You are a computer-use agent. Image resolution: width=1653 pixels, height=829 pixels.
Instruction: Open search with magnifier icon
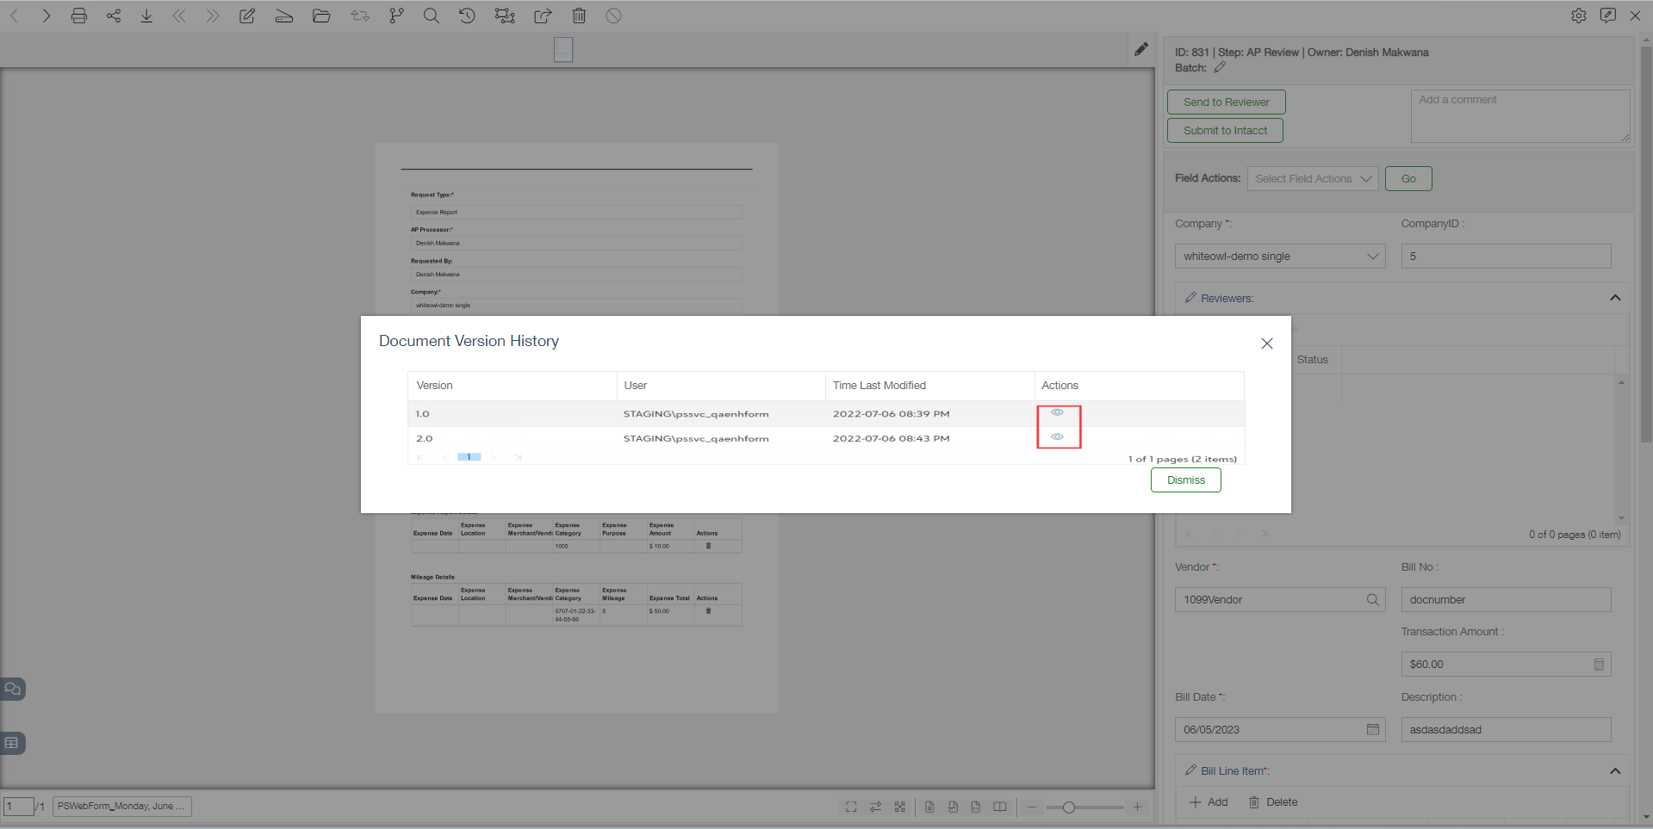[x=432, y=15]
